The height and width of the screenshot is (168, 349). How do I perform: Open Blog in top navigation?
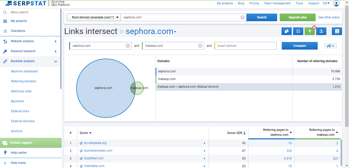[x=241, y=3]
